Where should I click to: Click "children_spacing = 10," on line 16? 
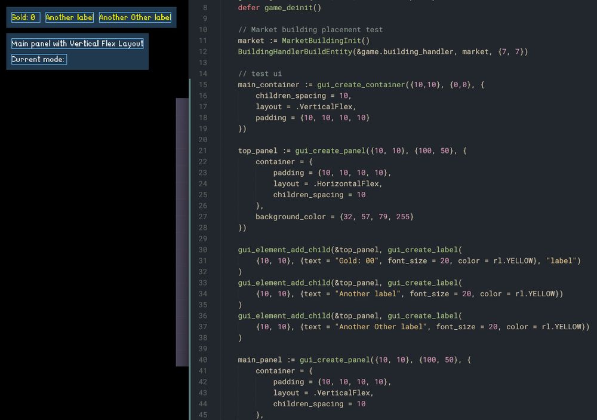pyautogui.click(x=303, y=96)
